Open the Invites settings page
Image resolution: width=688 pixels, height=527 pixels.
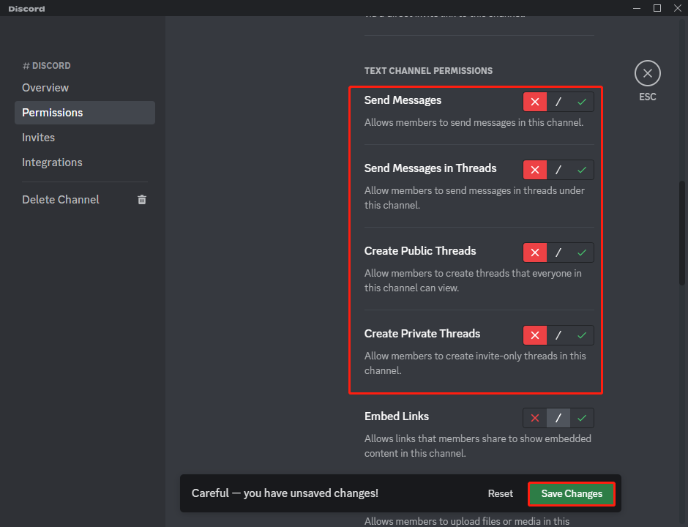(x=85, y=138)
